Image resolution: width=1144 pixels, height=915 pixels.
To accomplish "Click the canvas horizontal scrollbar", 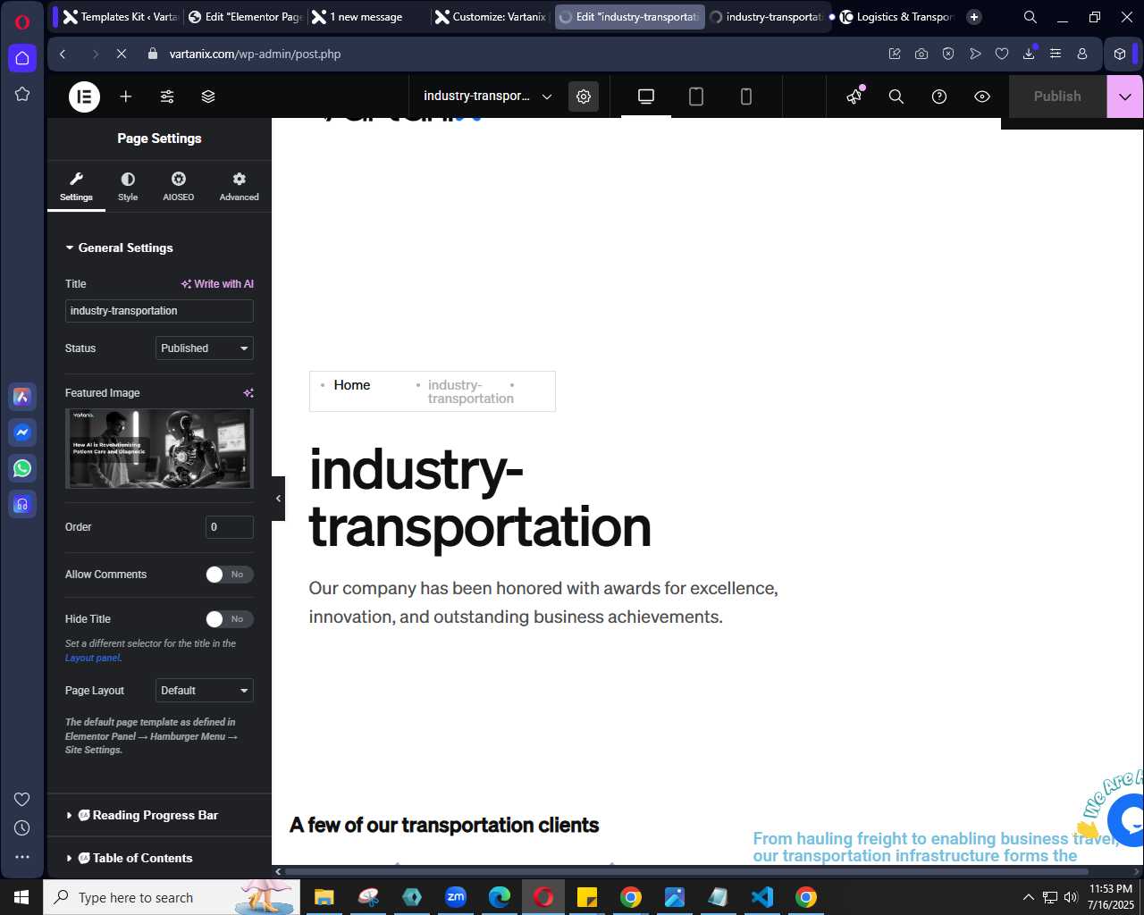I will (x=686, y=871).
